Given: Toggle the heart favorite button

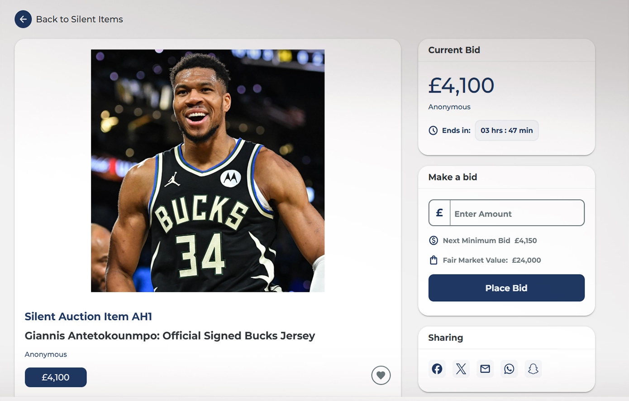Looking at the screenshot, I should pyautogui.click(x=381, y=375).
